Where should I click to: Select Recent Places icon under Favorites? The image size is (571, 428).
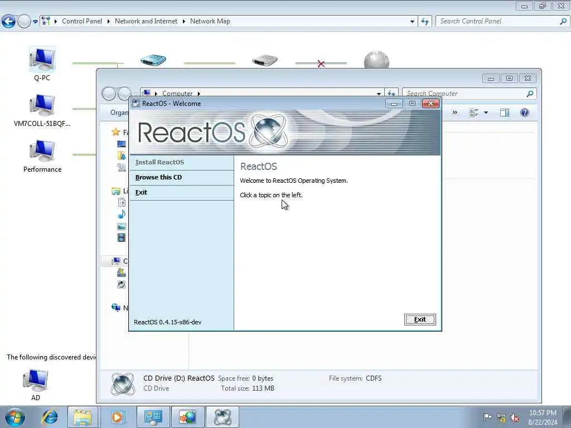(x=121, y=167)
